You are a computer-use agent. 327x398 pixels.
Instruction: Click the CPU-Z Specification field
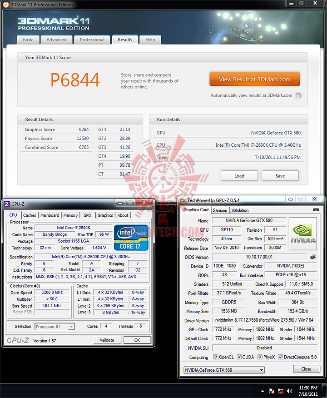(91, 257)
